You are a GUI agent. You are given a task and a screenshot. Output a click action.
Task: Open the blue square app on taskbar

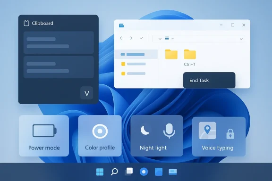(159, 172)
